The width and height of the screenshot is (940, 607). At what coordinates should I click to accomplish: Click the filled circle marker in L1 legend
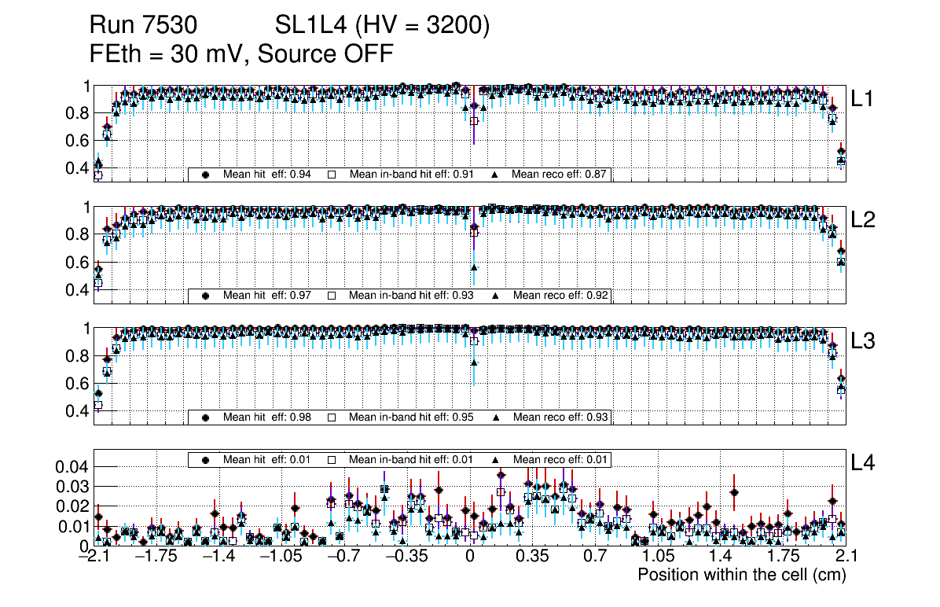(x=206, y=175)
